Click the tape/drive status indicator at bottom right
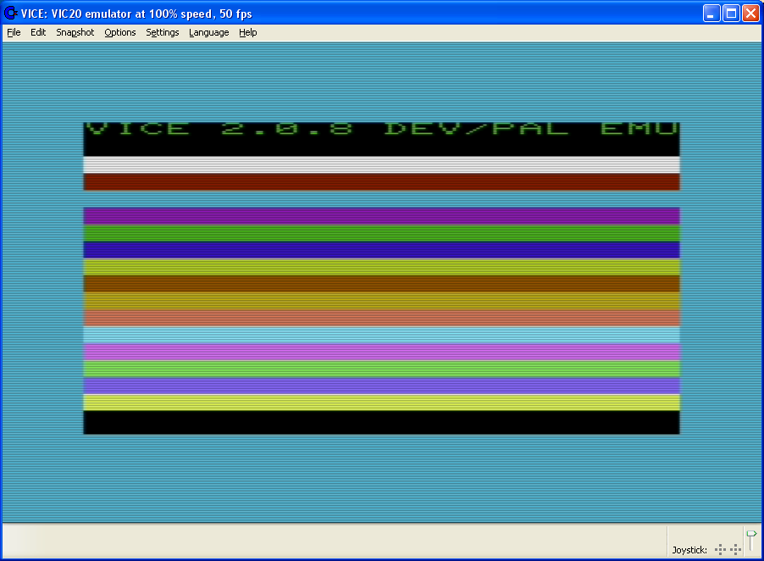Screen dimensions: 764x561 click(x=751, y=540)
